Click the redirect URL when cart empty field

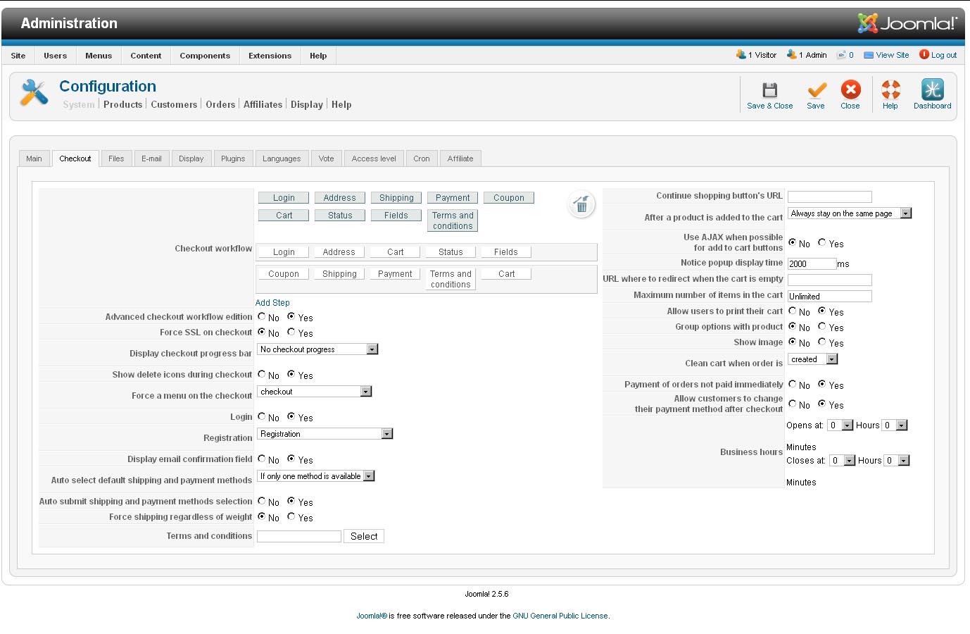pyautogui.click(x=830, y=280)
